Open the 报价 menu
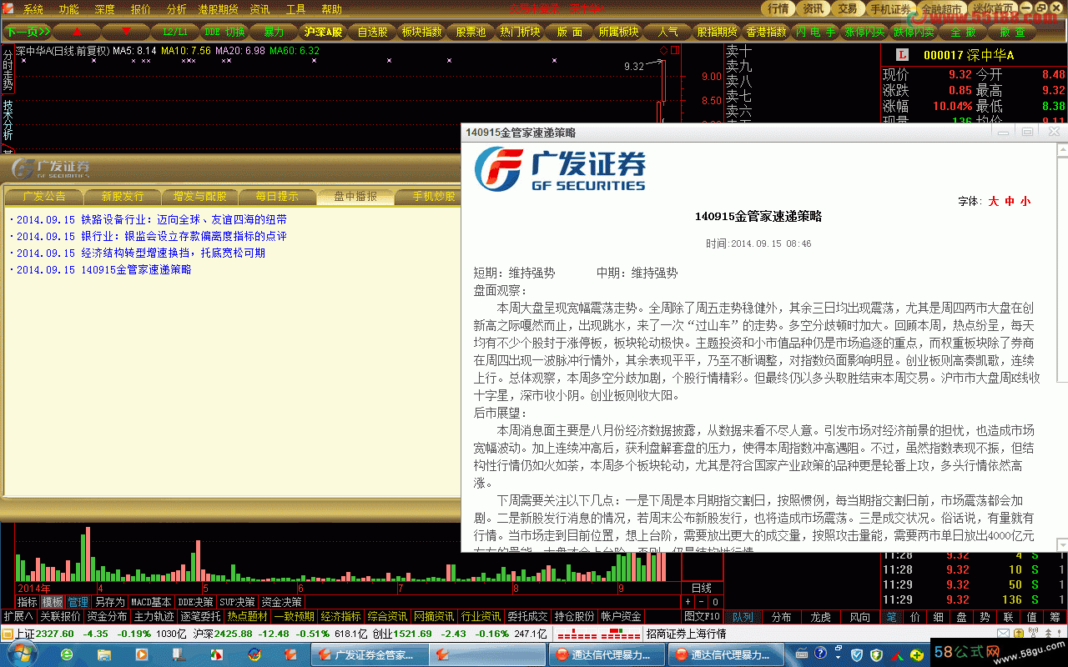This screenshot has height=667, width=1068. pos(141,9)
